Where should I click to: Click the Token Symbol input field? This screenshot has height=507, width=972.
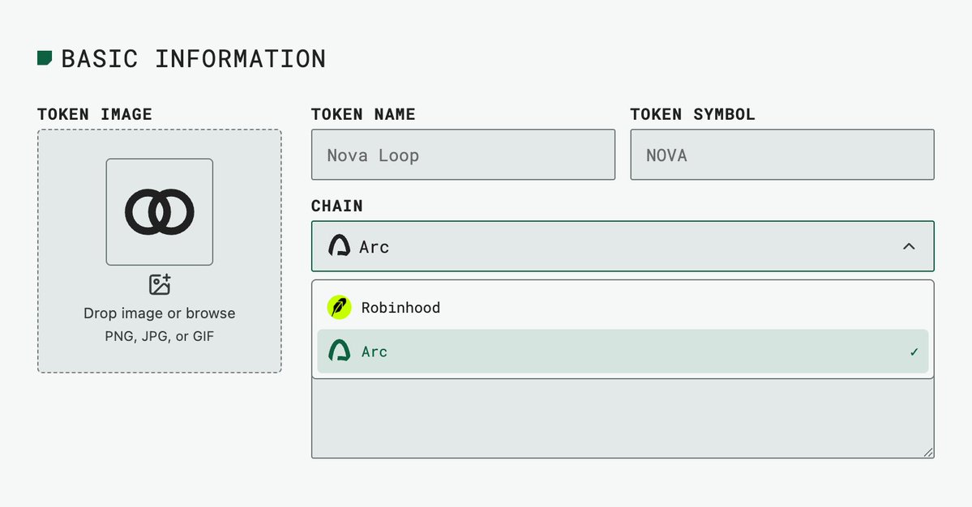pyautogui.click(x=782, y=155)
